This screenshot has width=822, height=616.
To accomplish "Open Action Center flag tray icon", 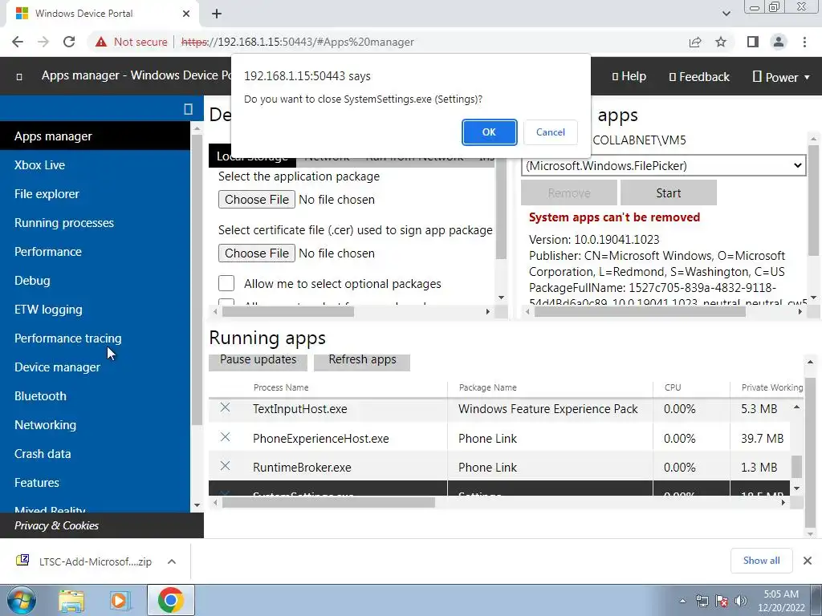I will pyautogui.click(x=722, y=601).
